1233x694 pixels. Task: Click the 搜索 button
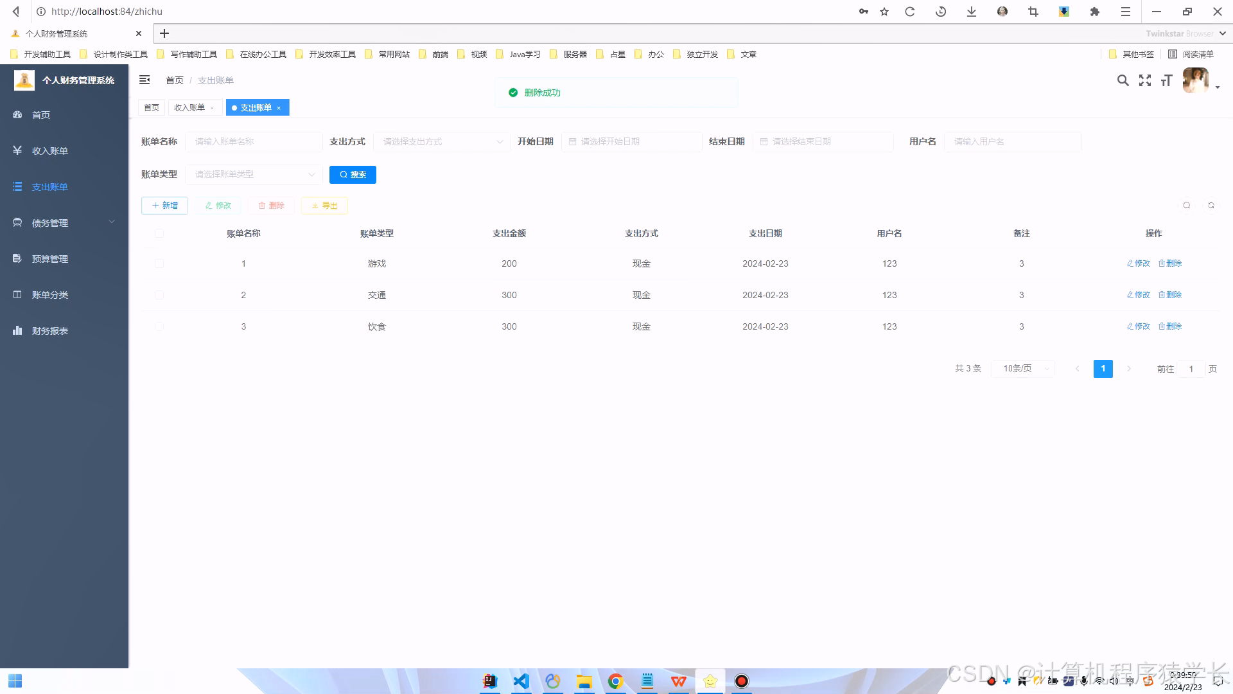click(x=353, y=174)
